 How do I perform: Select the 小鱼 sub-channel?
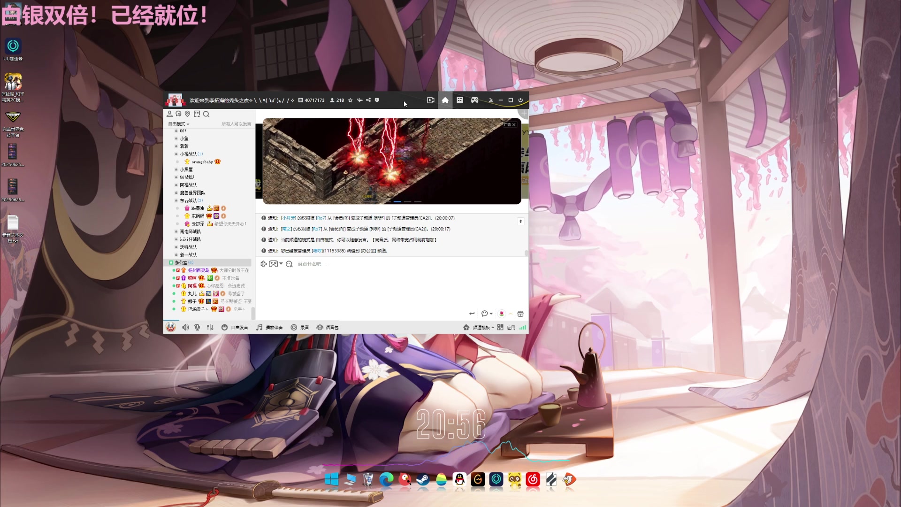click(x=184, y=138)
